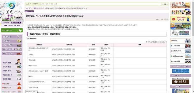Open the 行政情報 menu section

click(x=12, y=41)
